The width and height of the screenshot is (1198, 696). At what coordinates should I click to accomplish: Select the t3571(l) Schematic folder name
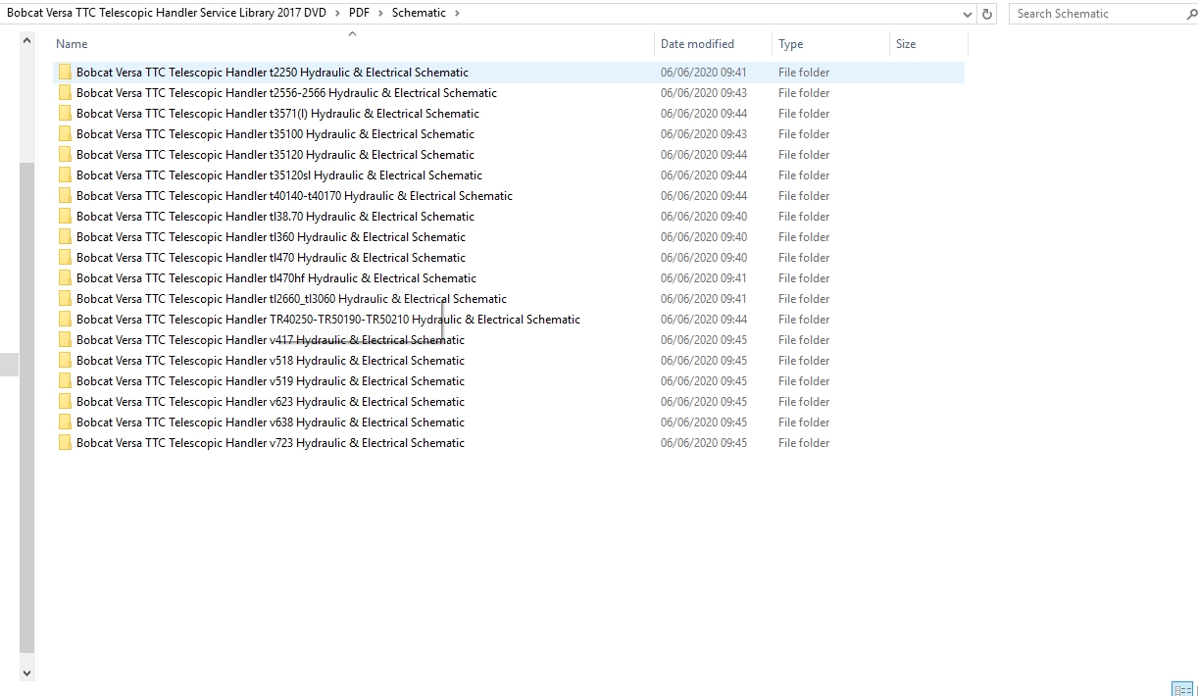277,114
